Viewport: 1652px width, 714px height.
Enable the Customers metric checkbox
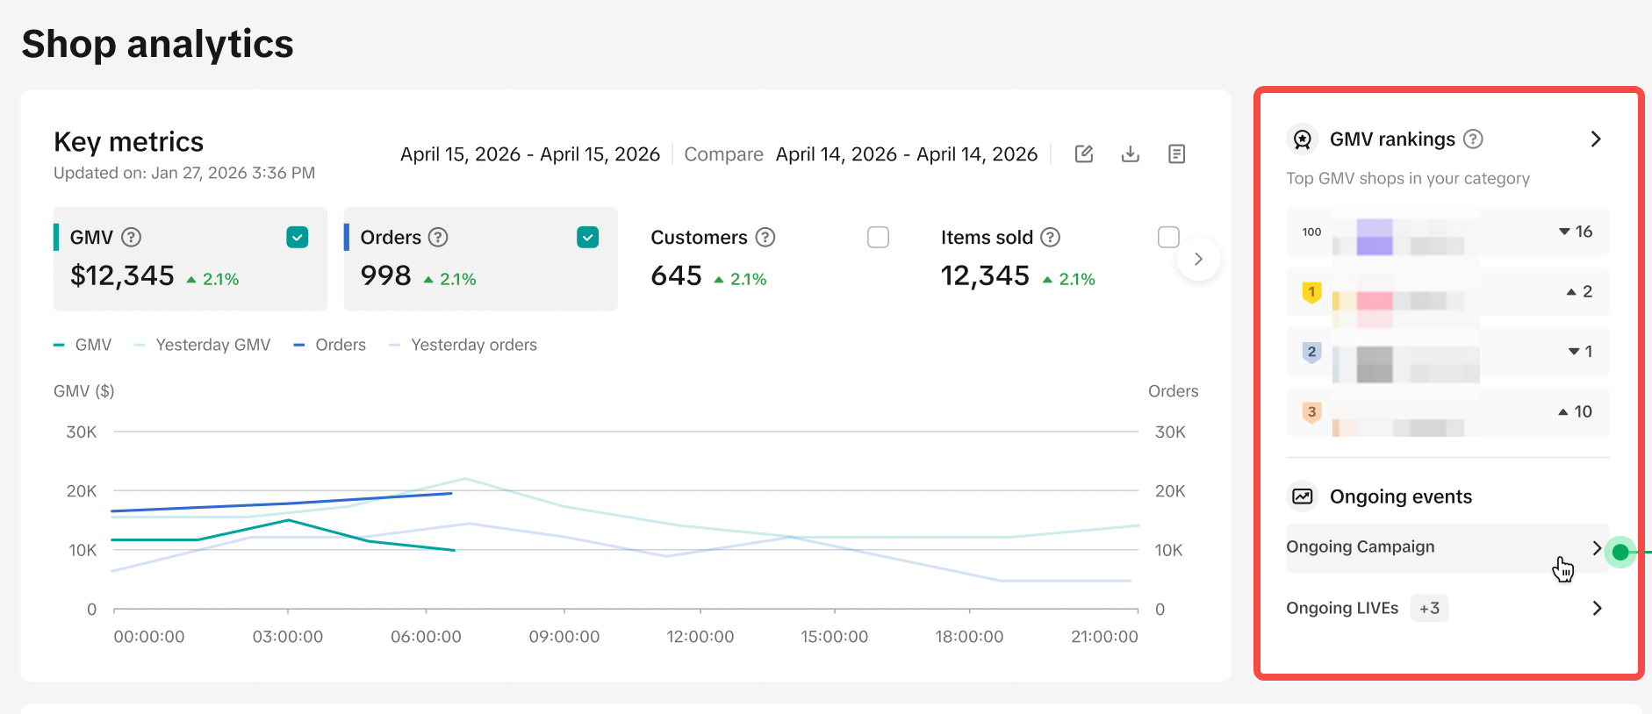[x=878, y=237]
